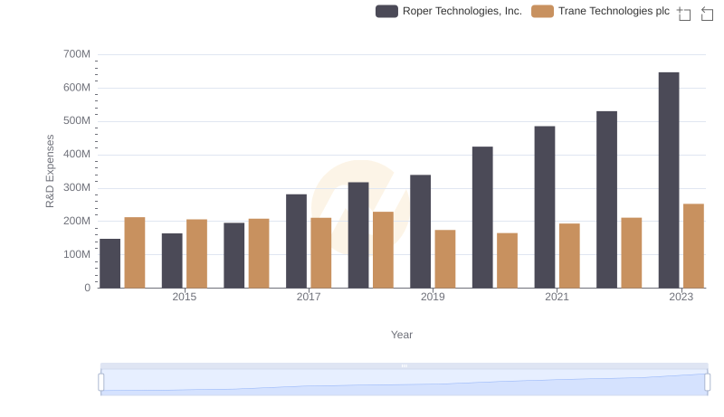Click the Roper bar for 2016
The height and width of the screenshot is (417, 724).
[234, 256]
